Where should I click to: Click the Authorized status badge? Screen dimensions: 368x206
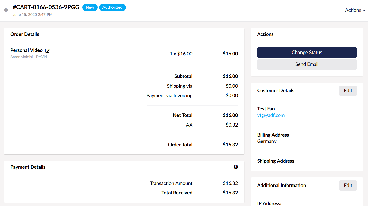pos(112,7)
